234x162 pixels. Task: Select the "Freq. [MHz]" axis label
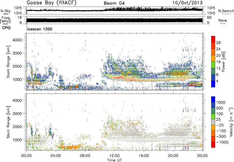click(5, 20)
